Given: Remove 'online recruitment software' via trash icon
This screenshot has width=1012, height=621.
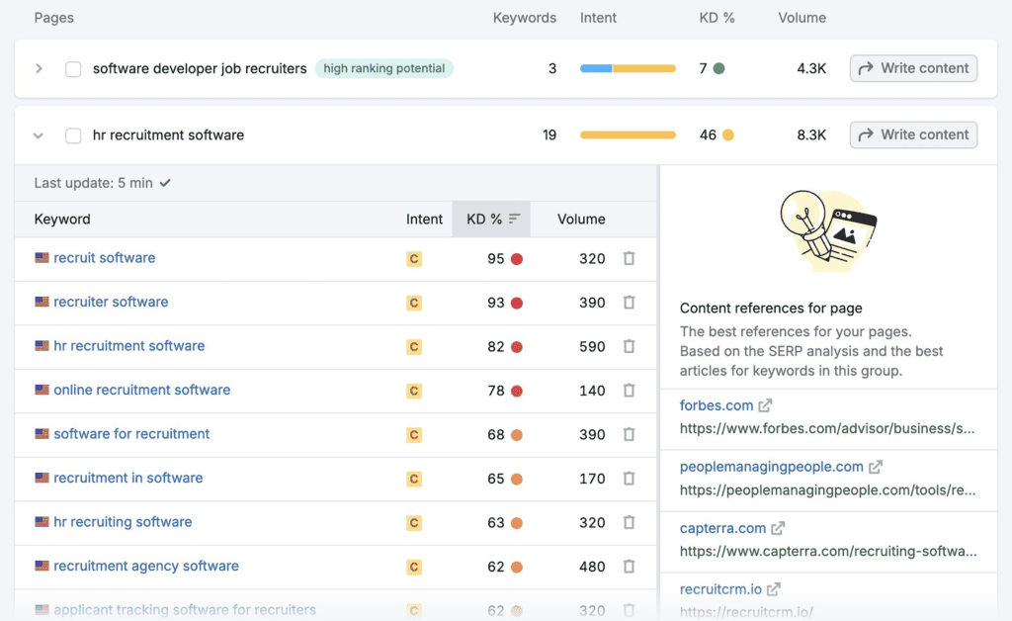Looking at the screenshot, I should click(x=629, y=391).
